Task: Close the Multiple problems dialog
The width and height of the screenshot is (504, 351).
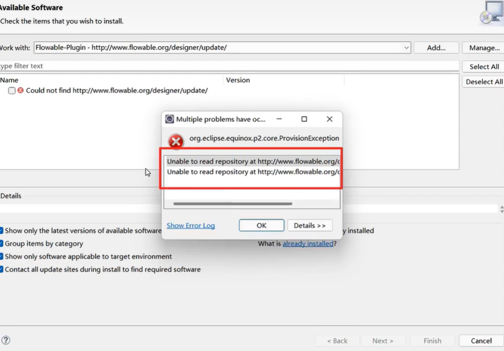Action: pyautogui.click(x=329, y=119)
